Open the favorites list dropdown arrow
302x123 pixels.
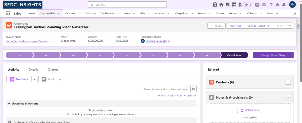pos(250,5)
